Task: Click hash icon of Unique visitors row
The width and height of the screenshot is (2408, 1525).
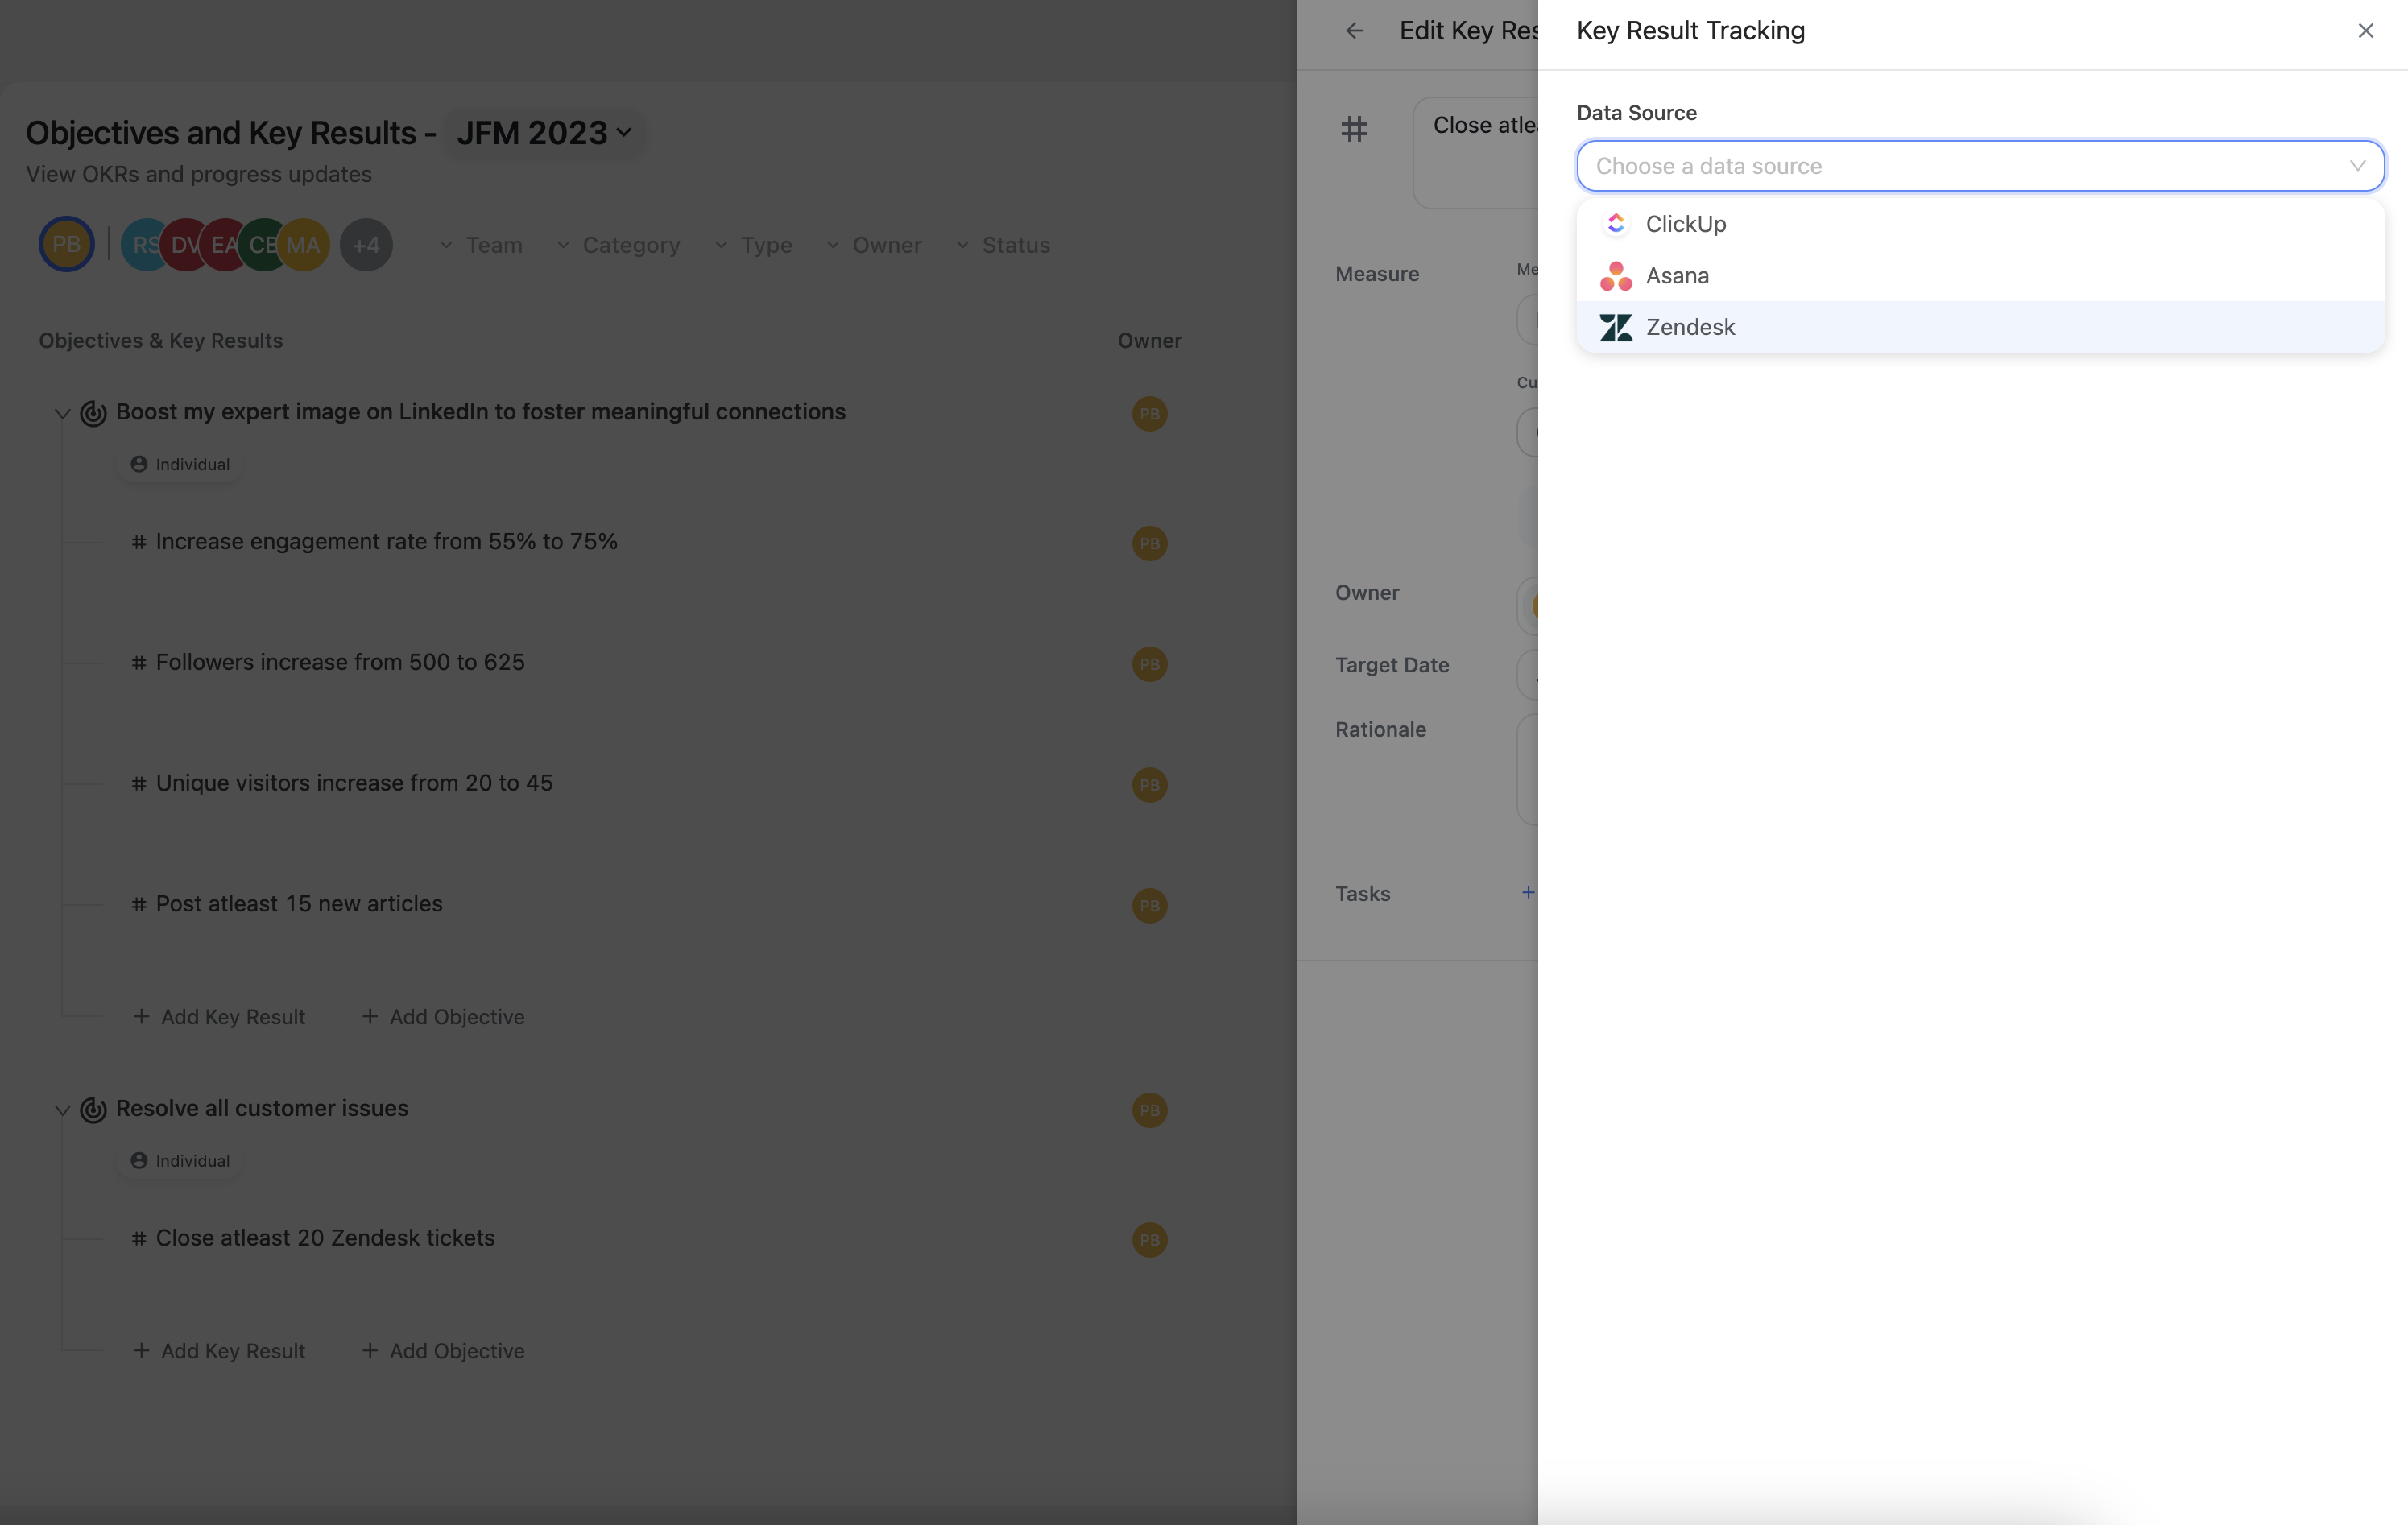Action: tap(139, 783)
